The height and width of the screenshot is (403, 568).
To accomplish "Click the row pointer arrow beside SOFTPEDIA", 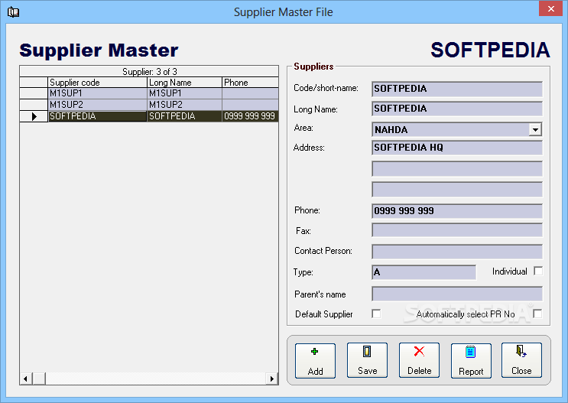I will coord(34,116).
